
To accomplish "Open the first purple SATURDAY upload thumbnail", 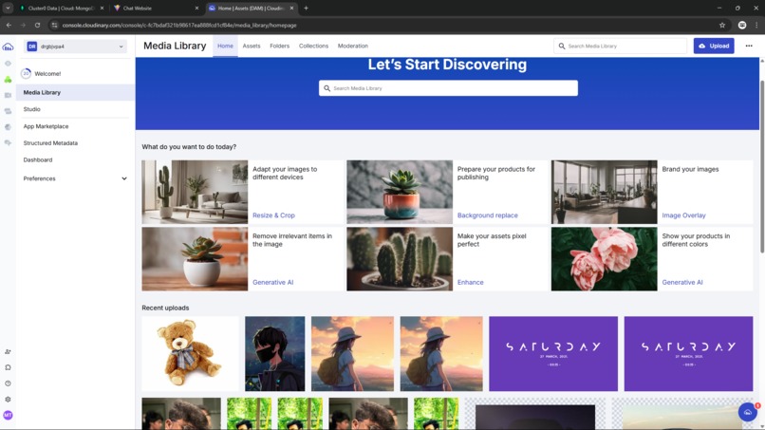I will click(553, 353).
